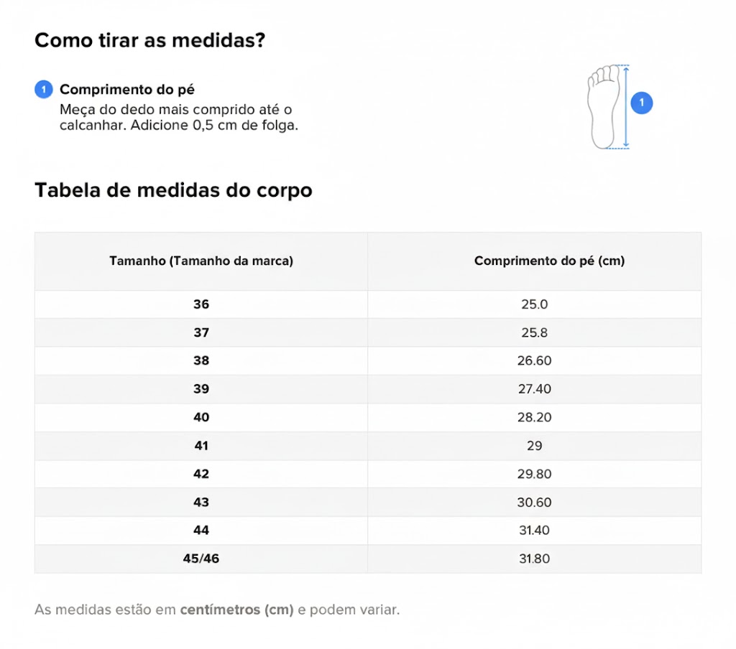Click the blue 1 badge next to the foot diagram
The image size is (736, 649).
(x=641, y=103)
